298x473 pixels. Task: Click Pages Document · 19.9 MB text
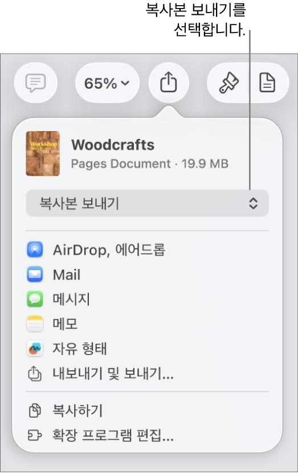coord(150,164)
